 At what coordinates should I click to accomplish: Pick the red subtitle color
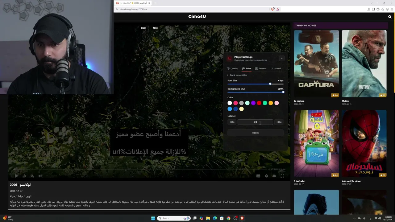tap(259, 103)
